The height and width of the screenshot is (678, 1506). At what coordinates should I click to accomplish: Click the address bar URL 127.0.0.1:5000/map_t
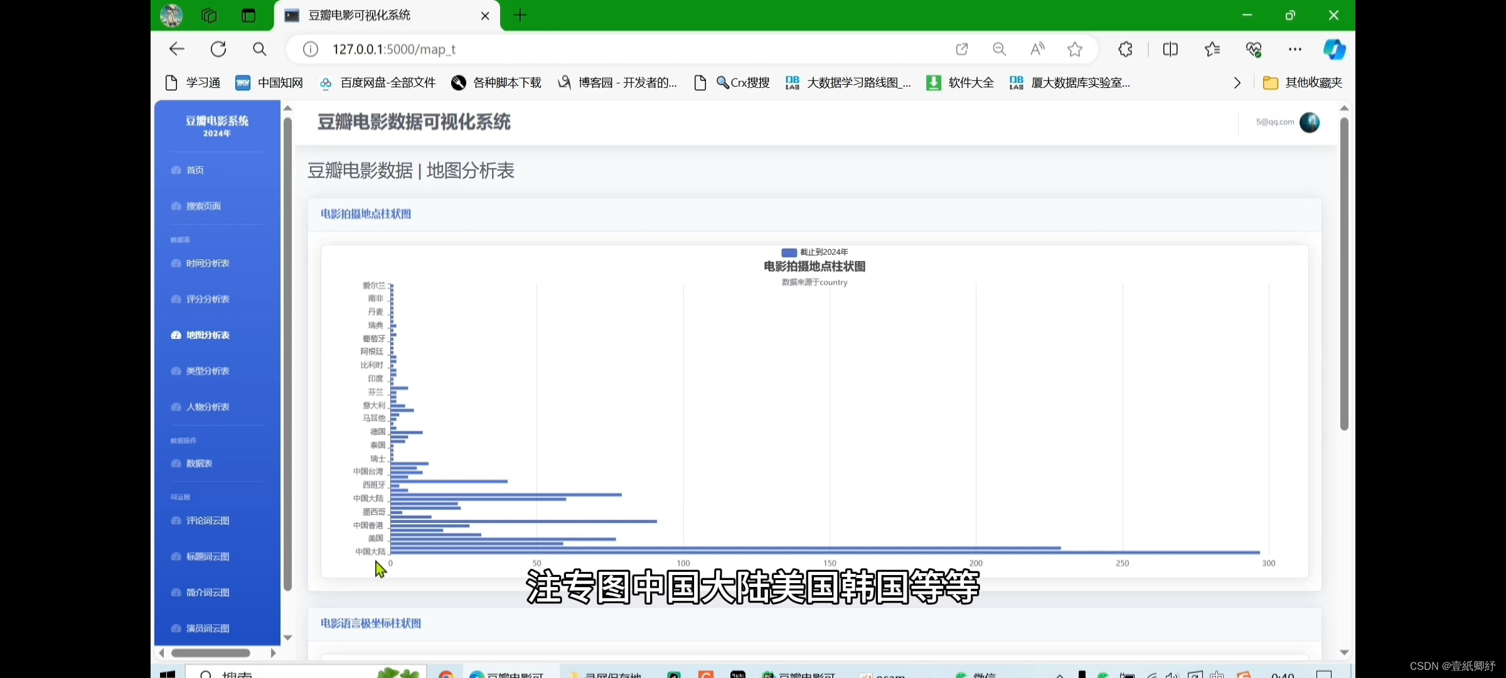point(394,49)
